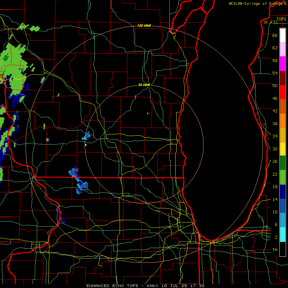Click the 'KMKX' radar site identifier
Image resolution: width=288 pixels, height=288 pixels.
click(153, 286)
